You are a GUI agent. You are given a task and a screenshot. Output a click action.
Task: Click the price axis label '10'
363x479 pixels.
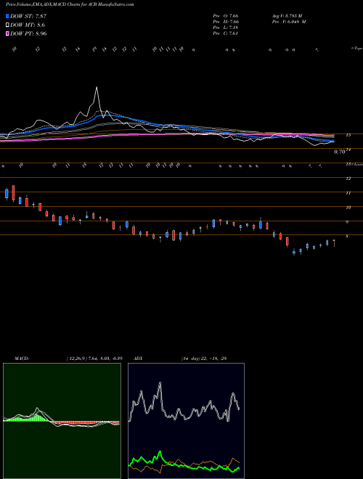(x=348, y=208)
